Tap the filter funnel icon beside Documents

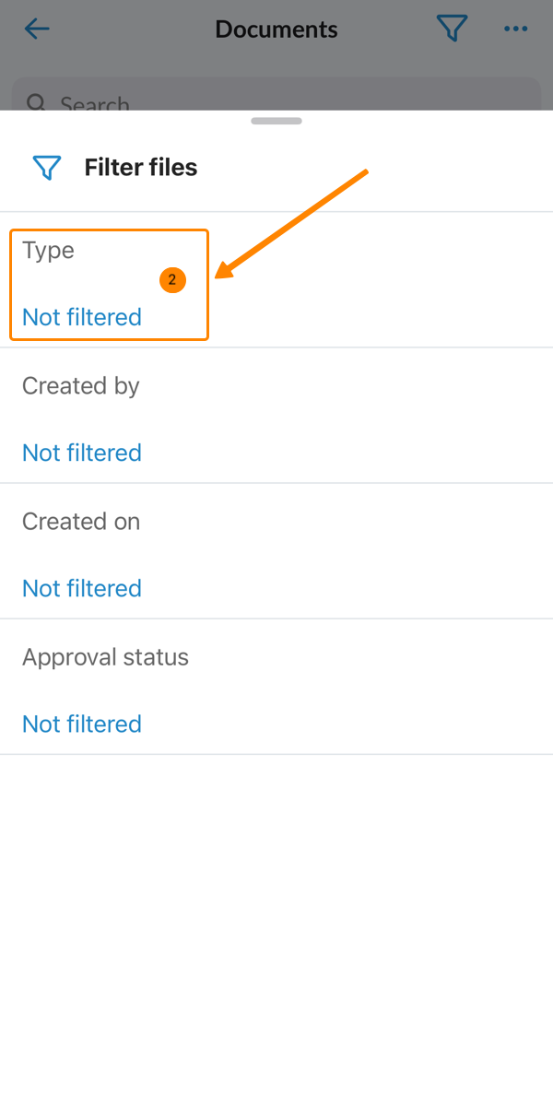tap(452, 29)
